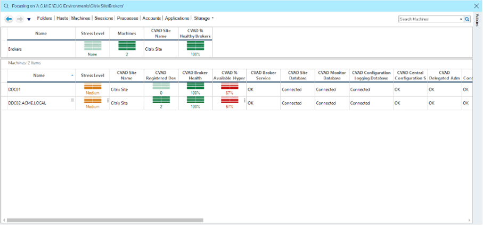Sort machines by Name column header
This screenshot has width=483, height=225.
(x=42, y=76)
